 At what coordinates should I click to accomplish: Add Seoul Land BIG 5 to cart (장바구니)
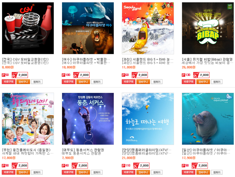(x=143, y=82)
